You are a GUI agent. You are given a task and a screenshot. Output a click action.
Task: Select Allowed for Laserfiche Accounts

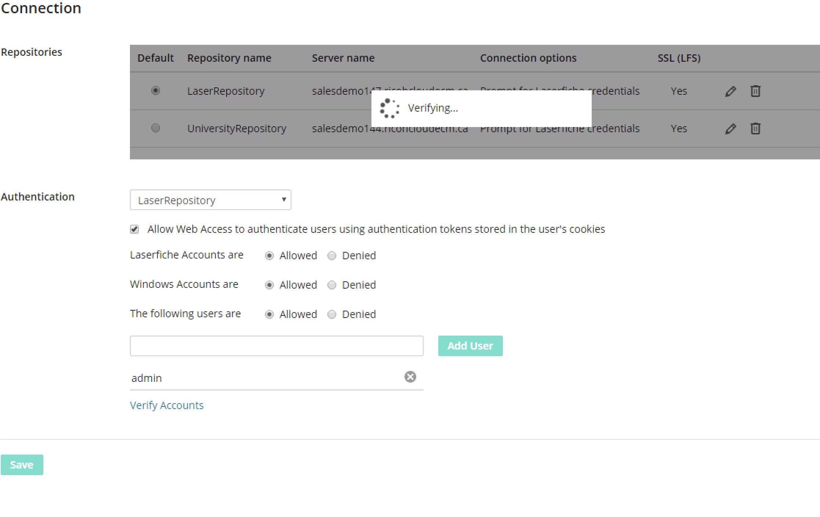(x=269, y=256)
